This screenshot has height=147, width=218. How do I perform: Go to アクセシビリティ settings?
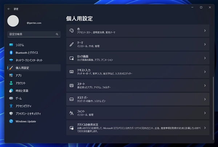34,106
